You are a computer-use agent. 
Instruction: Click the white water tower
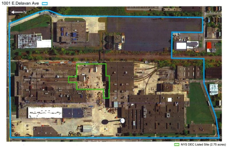tap(122, 120)
